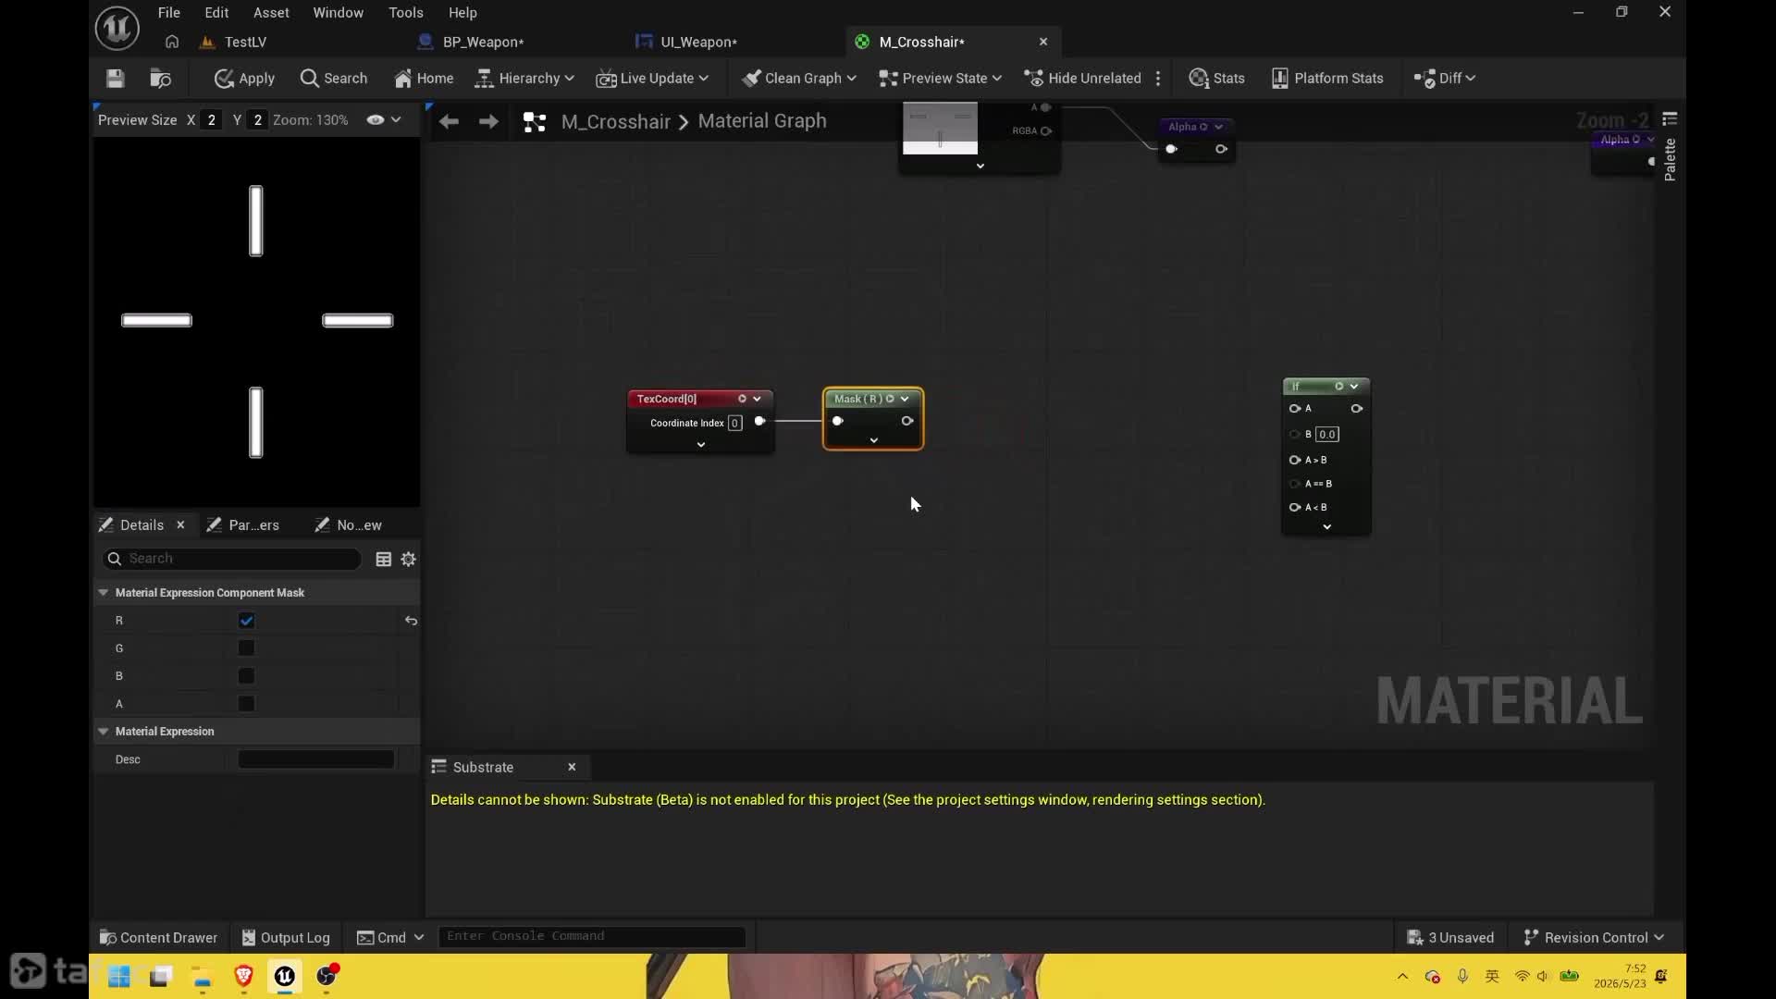Image resolution: width=1776 pixels, height=999 pixels.
Task: Reset the R channel to default
Action: pyautogui.click(x=411, y=621)
